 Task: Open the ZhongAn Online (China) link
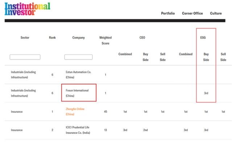75,111
